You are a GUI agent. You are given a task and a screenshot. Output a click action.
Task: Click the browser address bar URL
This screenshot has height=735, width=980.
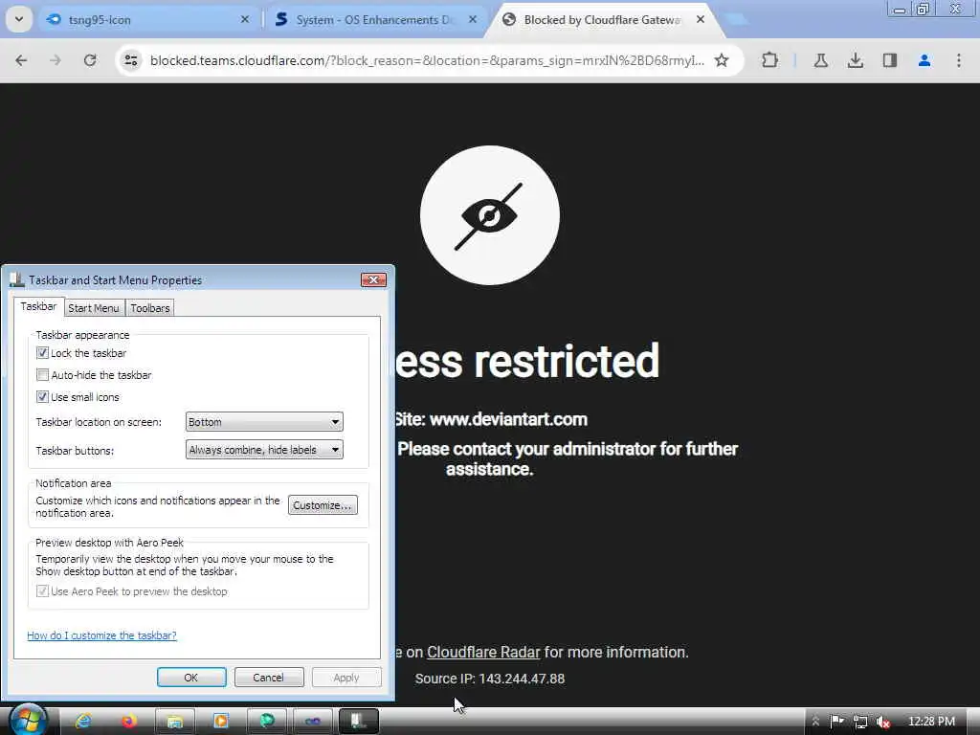point(427,60)
